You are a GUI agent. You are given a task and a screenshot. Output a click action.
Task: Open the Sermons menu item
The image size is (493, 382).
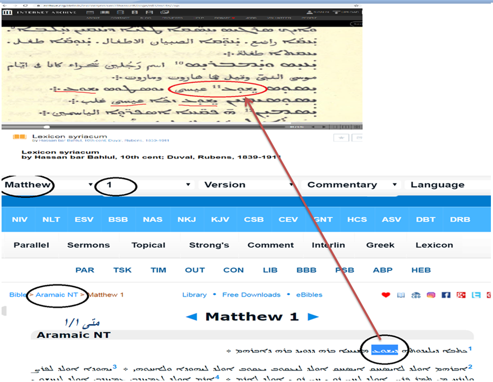click(x=89, y=245)
